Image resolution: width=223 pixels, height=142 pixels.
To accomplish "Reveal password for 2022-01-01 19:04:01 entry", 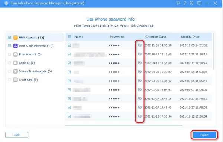I will (140, 89).
